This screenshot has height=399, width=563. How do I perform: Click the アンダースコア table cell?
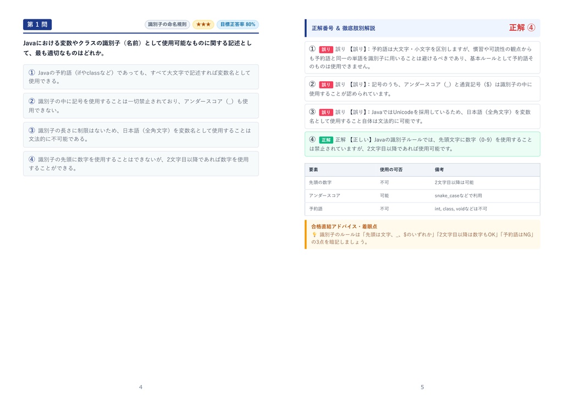(x=324, y=196)
